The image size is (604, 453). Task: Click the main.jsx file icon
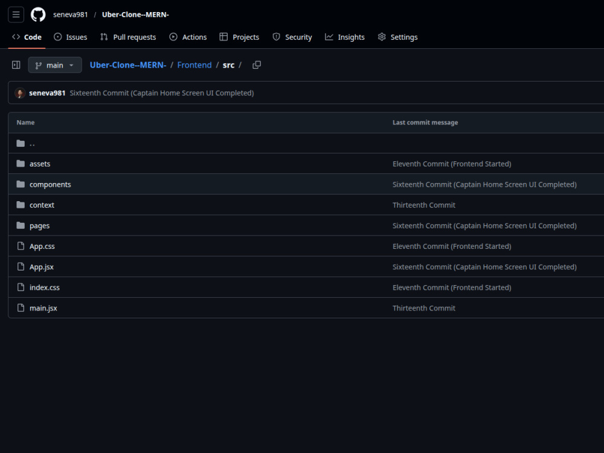21,308
